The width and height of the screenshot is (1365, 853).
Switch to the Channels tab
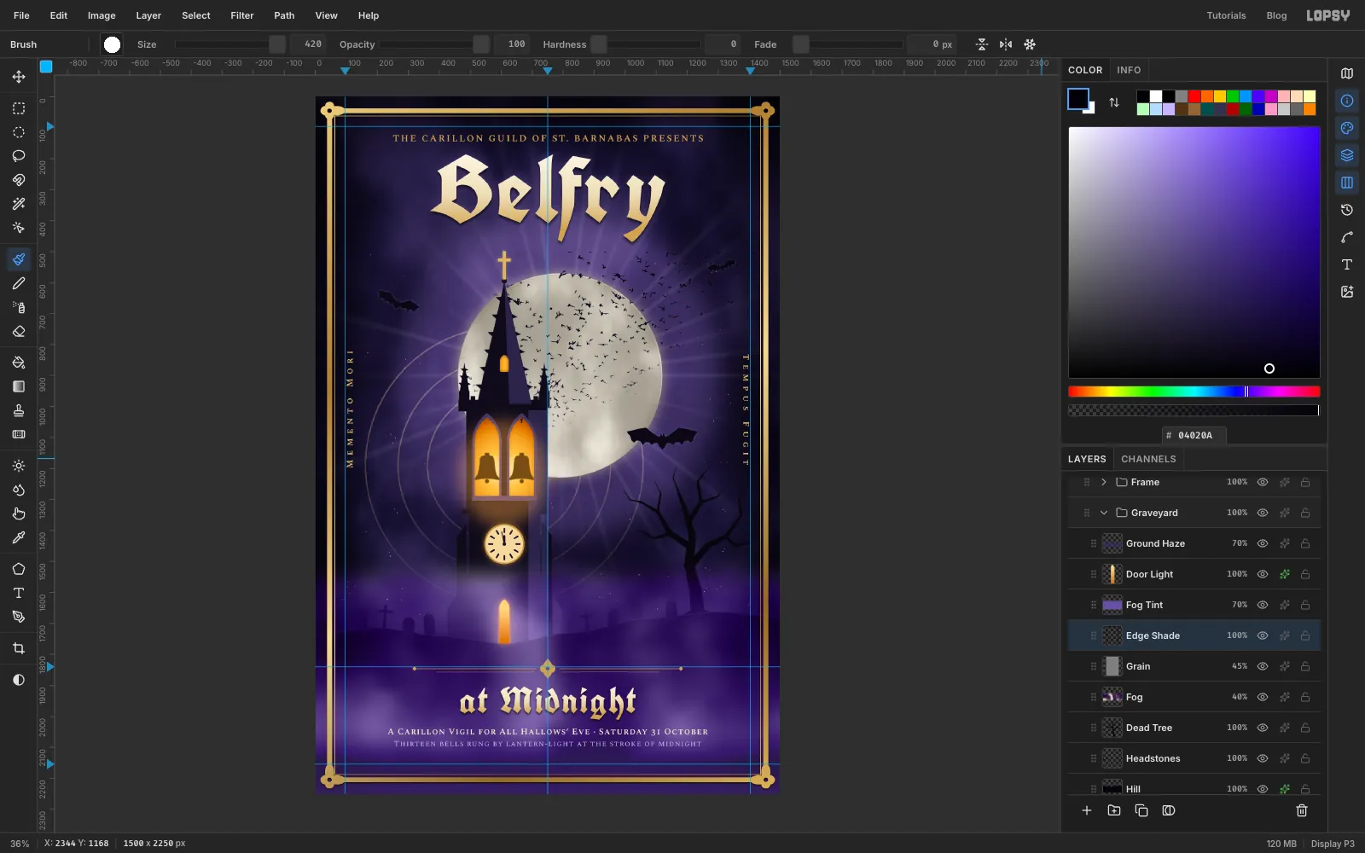coord(1148,459)
